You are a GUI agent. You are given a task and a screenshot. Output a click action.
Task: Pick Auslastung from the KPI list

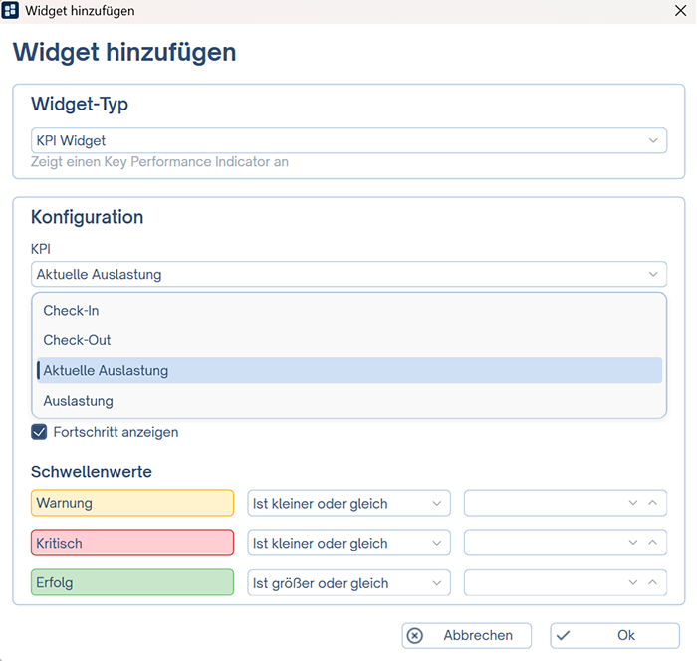click(x=79, y=401)
